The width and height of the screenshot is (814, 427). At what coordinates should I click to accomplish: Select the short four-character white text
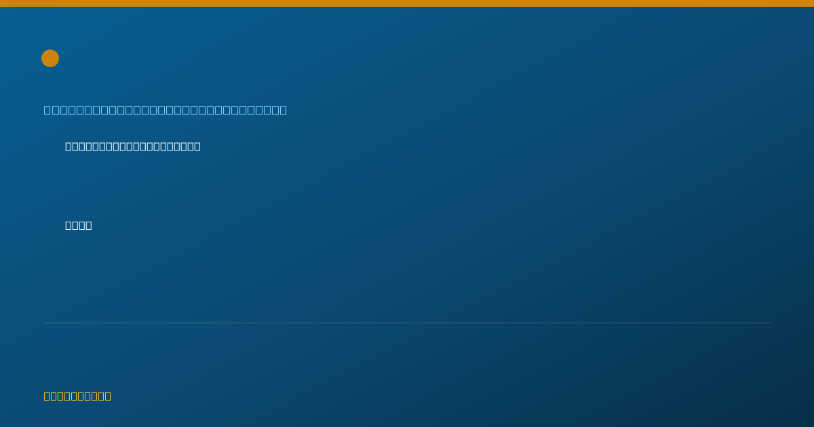point(79,225)
